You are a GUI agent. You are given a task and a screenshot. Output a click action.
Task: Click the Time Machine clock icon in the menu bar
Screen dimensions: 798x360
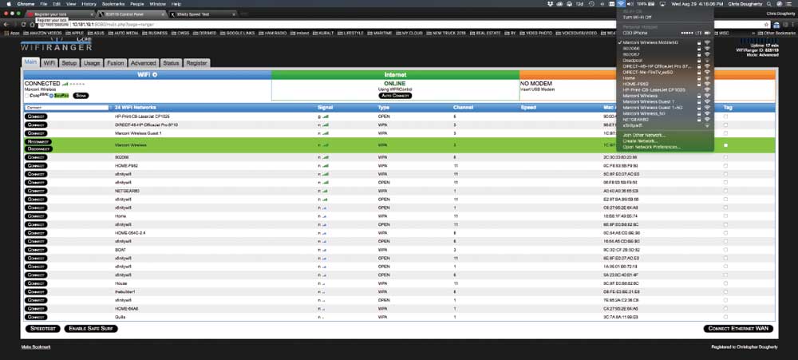pos(591,3)
